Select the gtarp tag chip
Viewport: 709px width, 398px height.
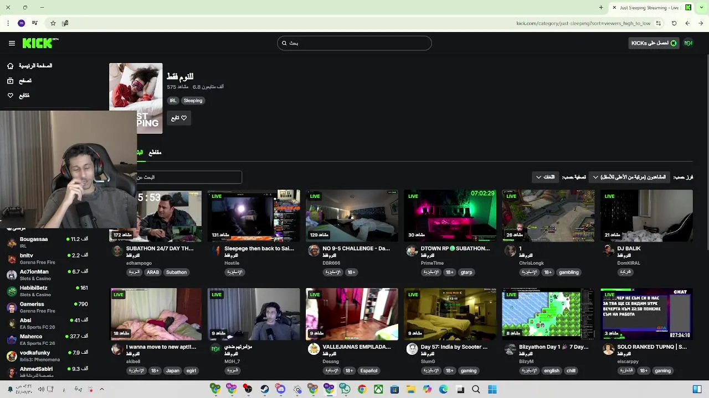coord(466,273)
